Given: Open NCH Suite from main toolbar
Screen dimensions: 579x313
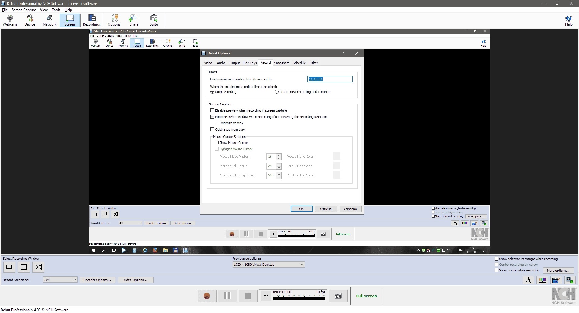Looking at the screenshot, I should (x=154, y=20).
